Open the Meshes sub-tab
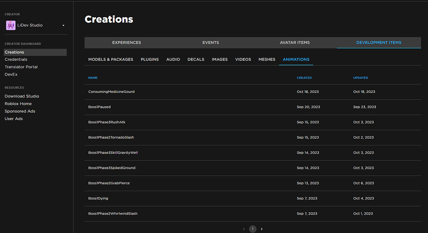 coord(267,59)
